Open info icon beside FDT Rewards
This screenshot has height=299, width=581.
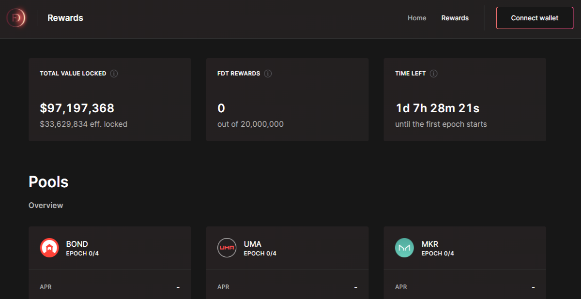click(268, 74)
